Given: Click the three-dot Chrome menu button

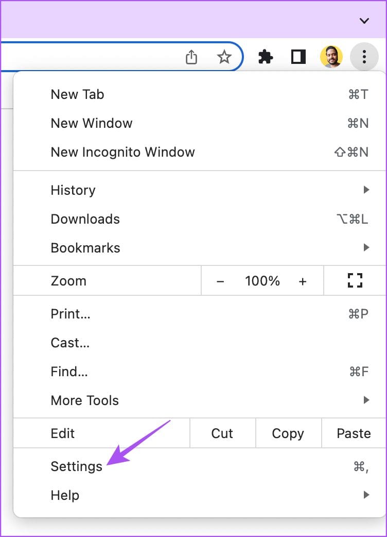Looking at the screenshot, I should tap(364, 57).
